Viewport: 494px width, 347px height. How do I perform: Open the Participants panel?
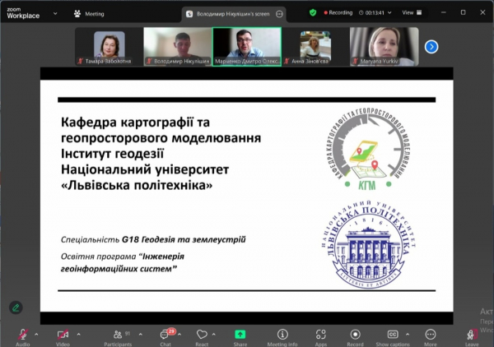tap(117, 335)
